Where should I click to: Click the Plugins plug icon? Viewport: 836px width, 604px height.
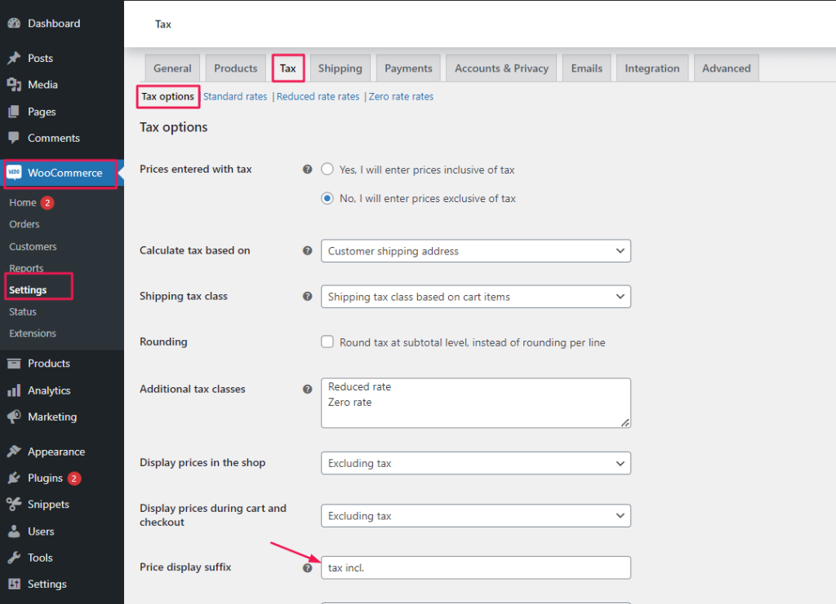click(x=14, y=478)
